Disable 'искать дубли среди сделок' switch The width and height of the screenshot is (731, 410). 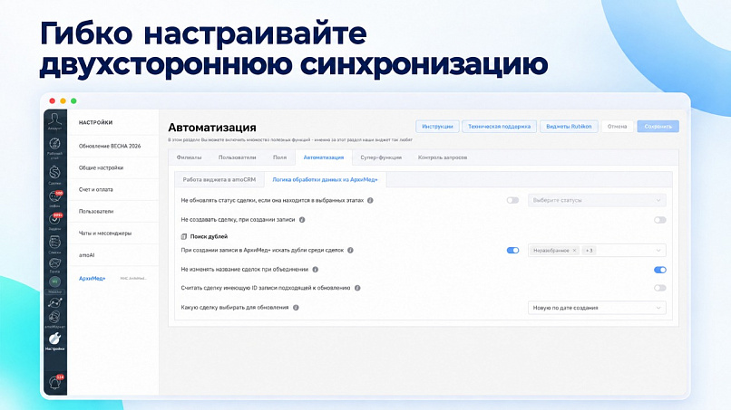coord(512,251)
